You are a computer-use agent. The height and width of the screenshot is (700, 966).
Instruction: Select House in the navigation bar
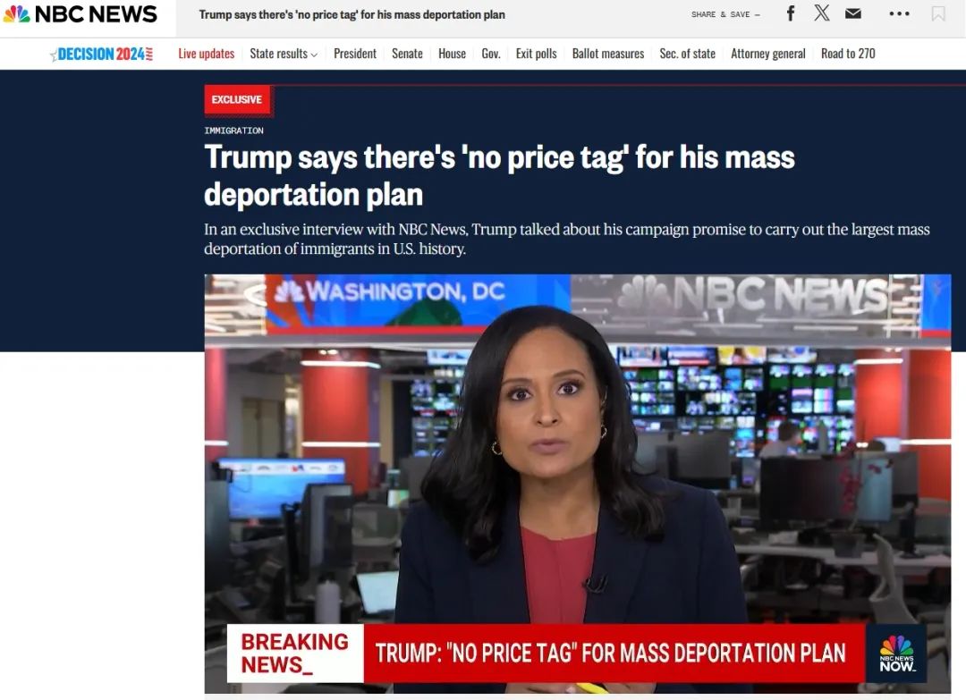(453, 54)
